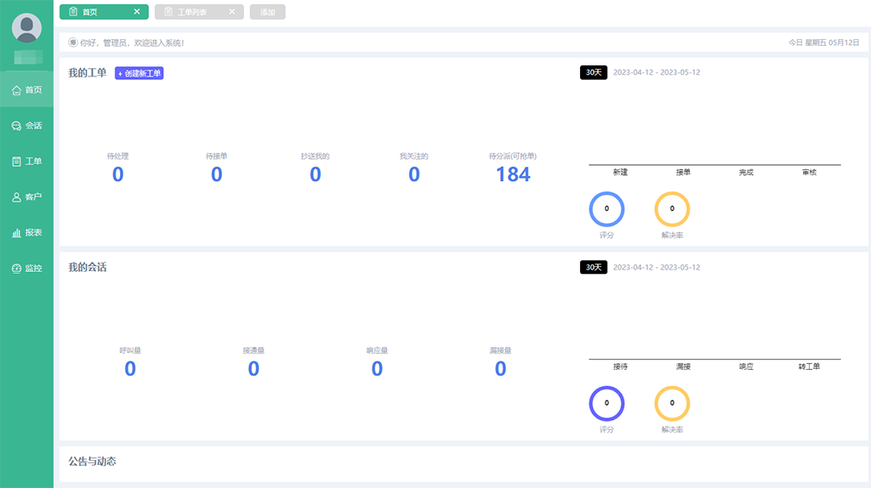Click the 待接单 count of 0
The image size is (871, 488).
point(217,174)
